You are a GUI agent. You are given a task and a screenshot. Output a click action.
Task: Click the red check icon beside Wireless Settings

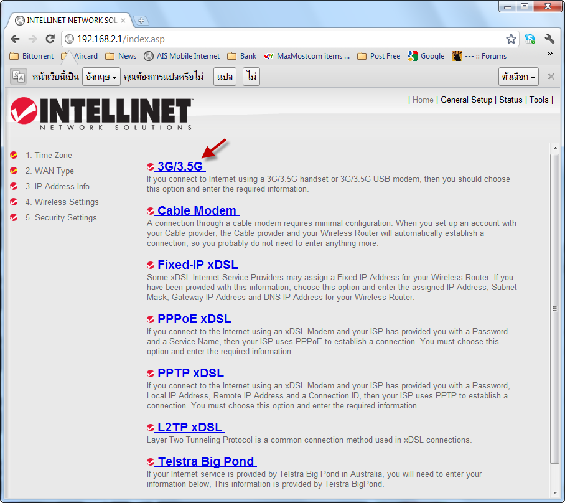point(14,202)
